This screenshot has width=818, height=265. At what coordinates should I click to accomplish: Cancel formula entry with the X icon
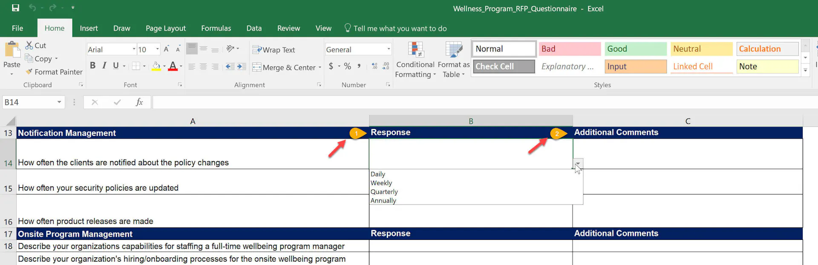95,102
